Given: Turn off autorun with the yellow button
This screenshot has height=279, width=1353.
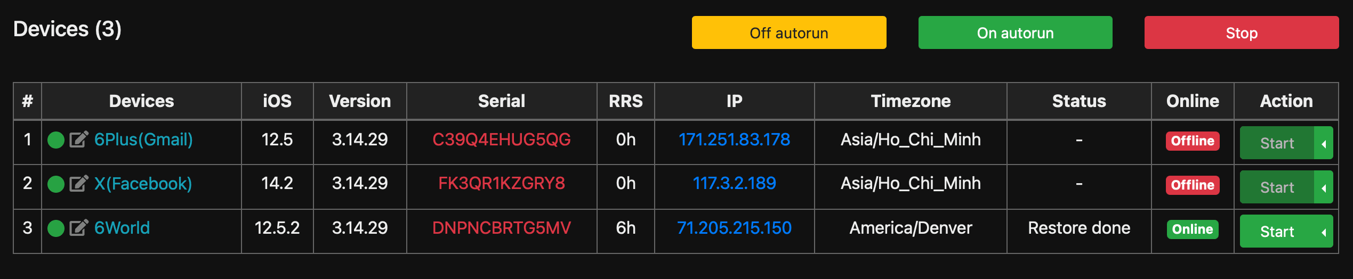Looking at the screenshot, I should (x=789, y=32).
